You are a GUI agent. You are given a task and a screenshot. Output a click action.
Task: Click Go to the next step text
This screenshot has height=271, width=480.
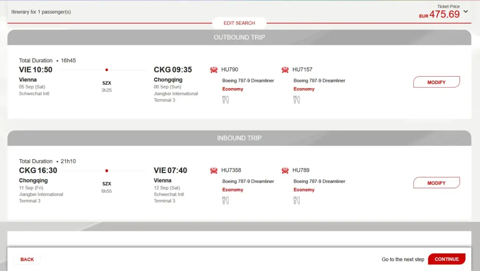403,259
